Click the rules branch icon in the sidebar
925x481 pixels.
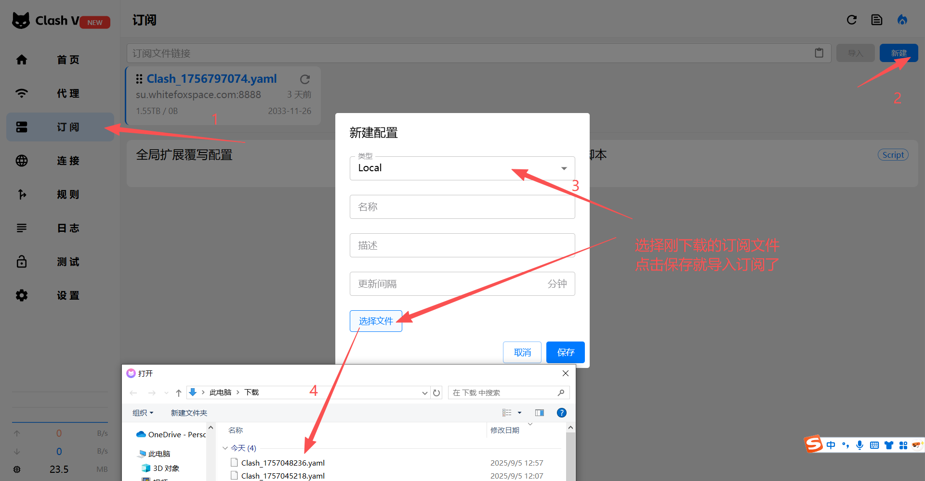(22, 194)
